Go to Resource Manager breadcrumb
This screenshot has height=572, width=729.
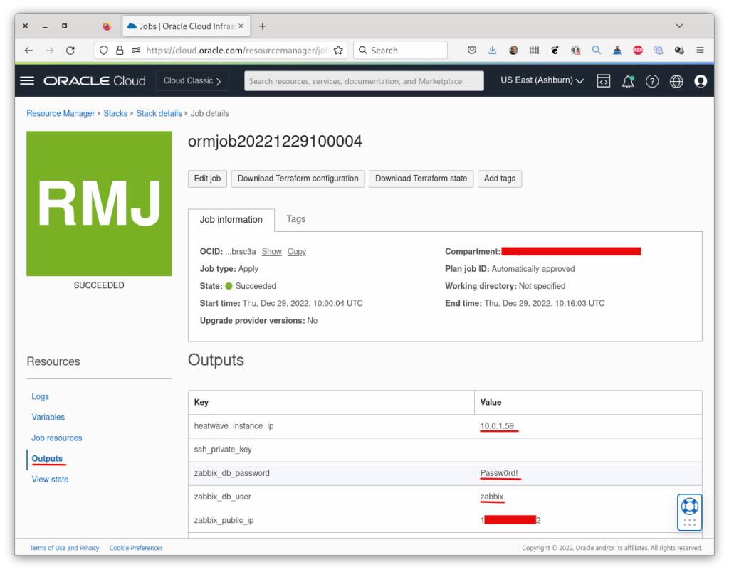(61, 114)
